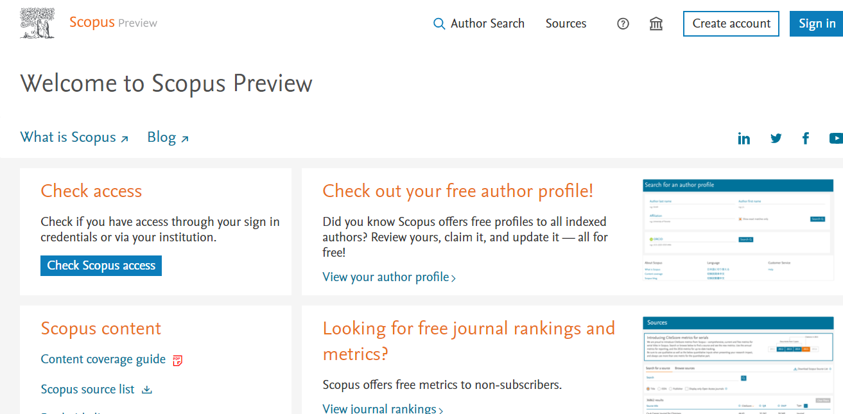This screenshot has height=414, width=843.
Task: Click the institution access bank icon
Action: point(656,23)
